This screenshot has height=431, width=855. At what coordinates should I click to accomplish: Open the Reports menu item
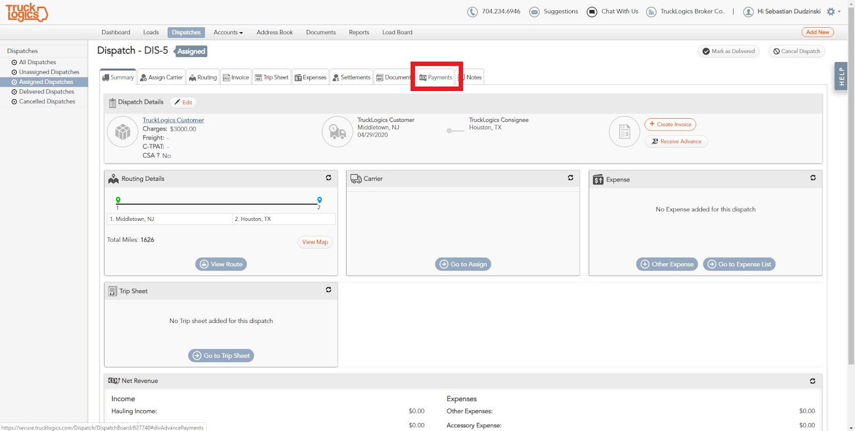359,33
